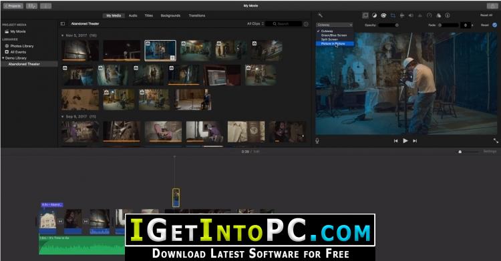Switch to the Transitions tab

coord(197,15)
